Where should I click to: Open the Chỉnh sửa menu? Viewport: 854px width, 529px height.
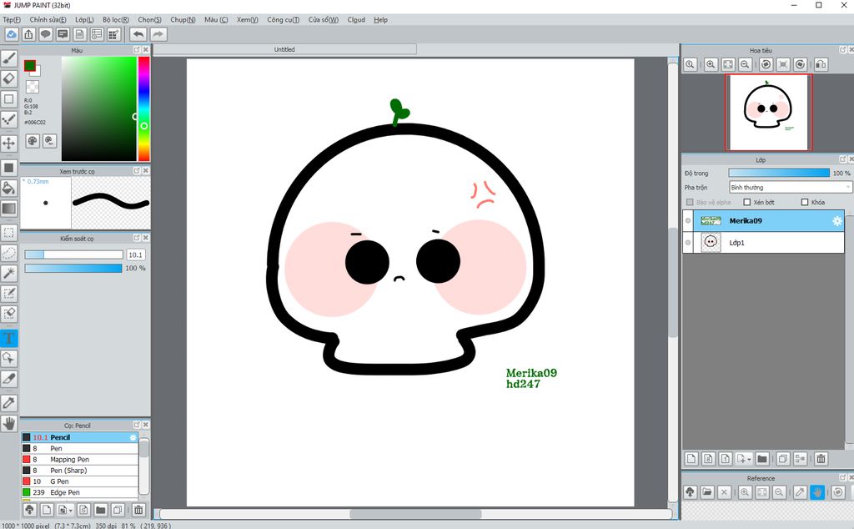tap(48, 20)
